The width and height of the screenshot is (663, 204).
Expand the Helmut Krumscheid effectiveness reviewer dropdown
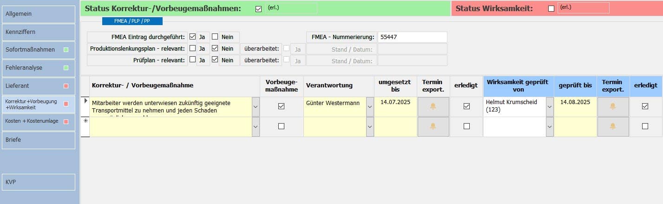click(550, 107)
